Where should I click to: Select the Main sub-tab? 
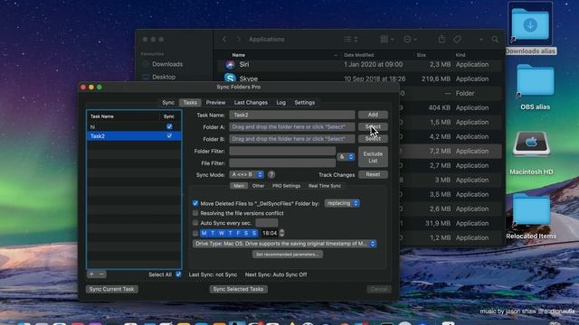(x=239, y=186)
